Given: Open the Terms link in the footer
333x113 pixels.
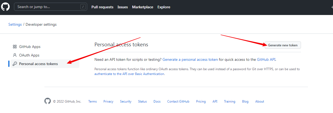Looking at the screenshot, I should pos(93,101).
